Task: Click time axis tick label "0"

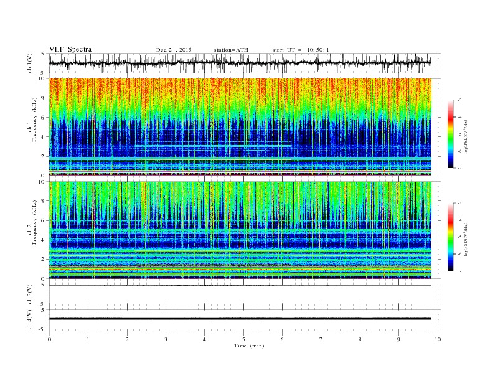Action: pos(49,339)
